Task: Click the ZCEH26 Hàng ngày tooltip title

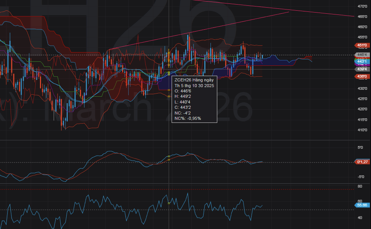Action: pos(194,80)
